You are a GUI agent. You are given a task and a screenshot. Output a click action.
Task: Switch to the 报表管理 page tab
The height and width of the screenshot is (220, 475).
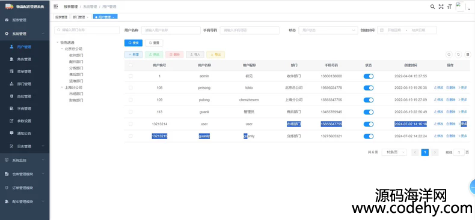point(61,17)
